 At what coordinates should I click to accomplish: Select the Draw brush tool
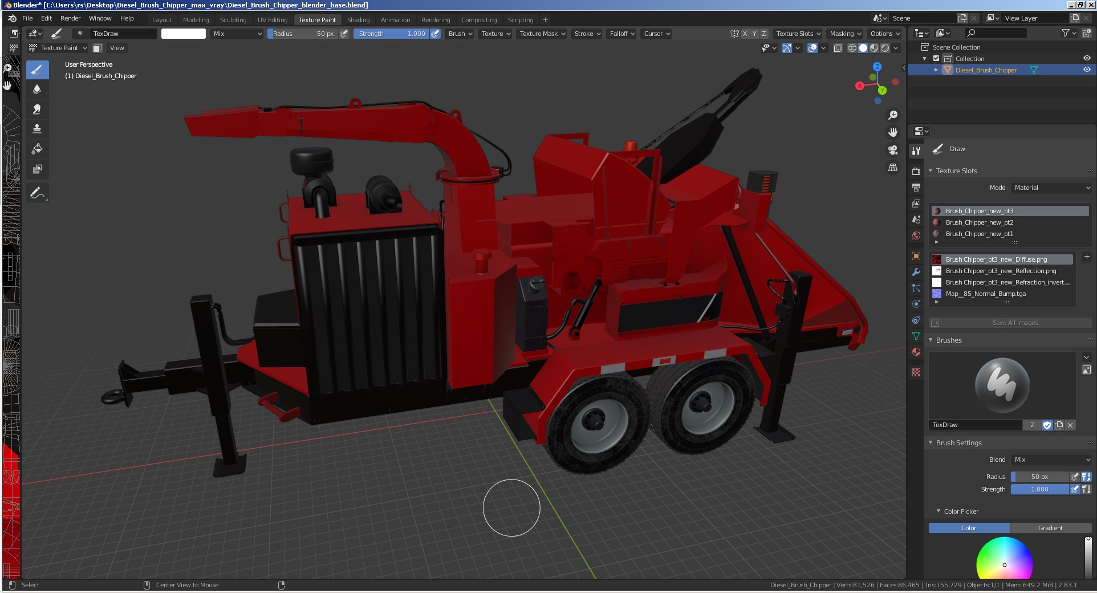click(x=37, y=70)
